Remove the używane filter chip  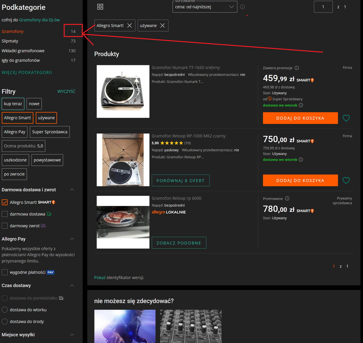click(x=162, y=25)
